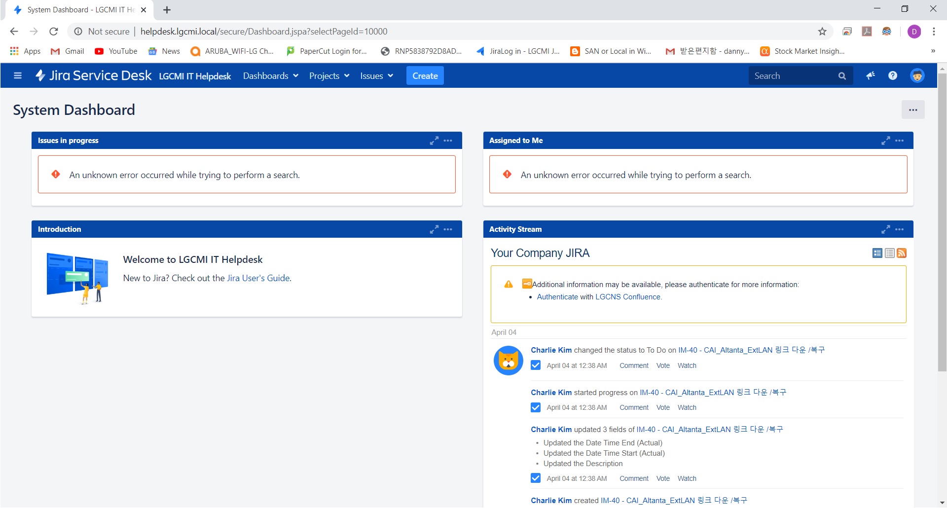Image resolution: width=947 pixels, height=508 pixels.
Task: Open a new browser tab
Action: (167, 10)
